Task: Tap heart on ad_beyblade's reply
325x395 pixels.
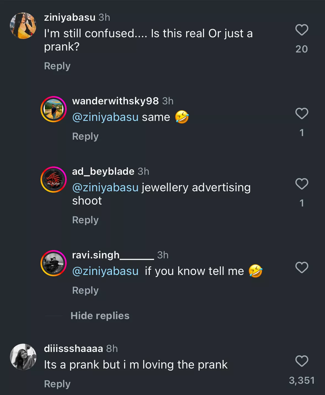Action: pos(302,184)
